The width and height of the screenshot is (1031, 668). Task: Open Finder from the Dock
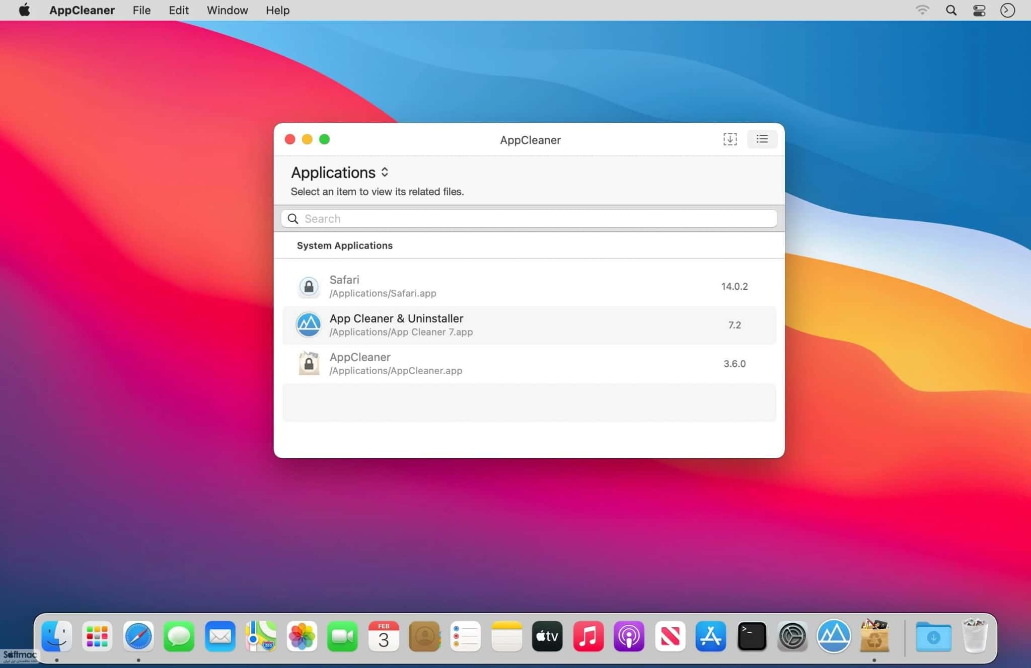point(56,636)
